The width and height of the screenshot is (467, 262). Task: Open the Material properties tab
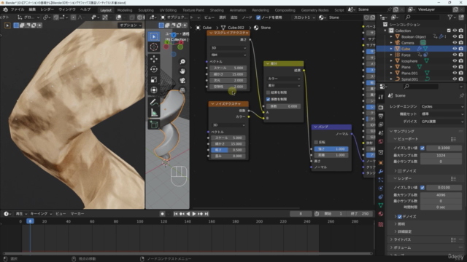[381, 214]
